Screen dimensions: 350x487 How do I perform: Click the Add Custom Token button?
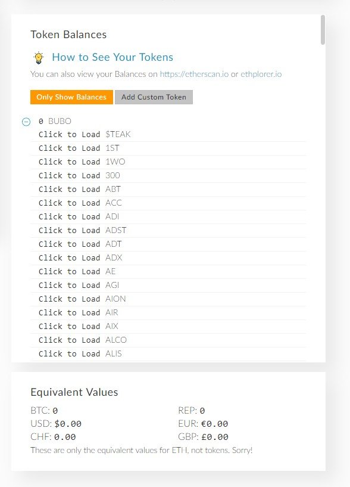click(154, 97)
